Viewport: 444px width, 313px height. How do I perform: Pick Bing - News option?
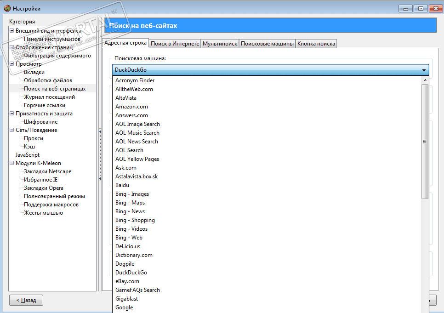click(267, 211)
